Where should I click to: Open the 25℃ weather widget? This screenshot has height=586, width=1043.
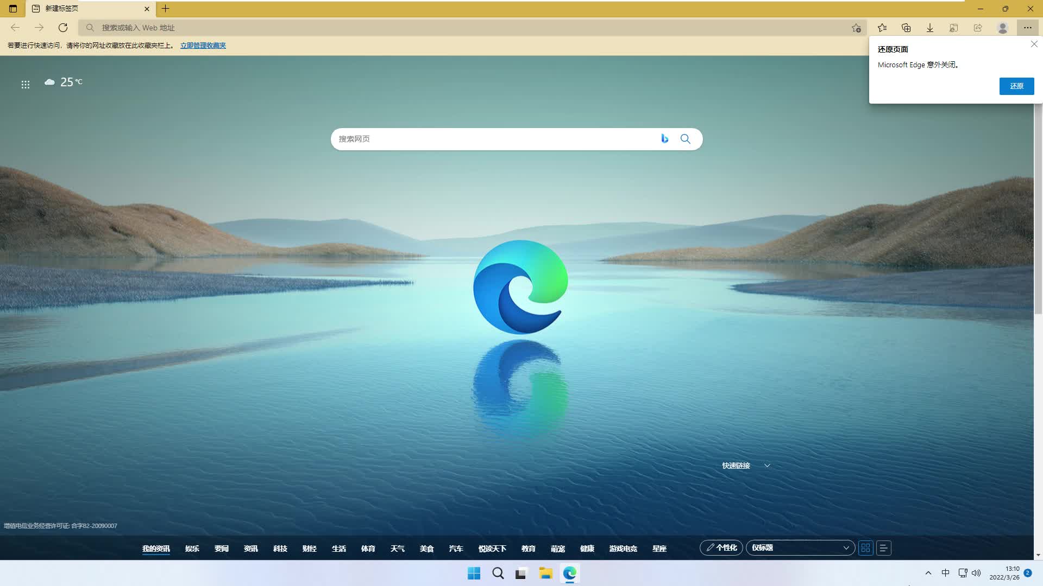point(64,82)
